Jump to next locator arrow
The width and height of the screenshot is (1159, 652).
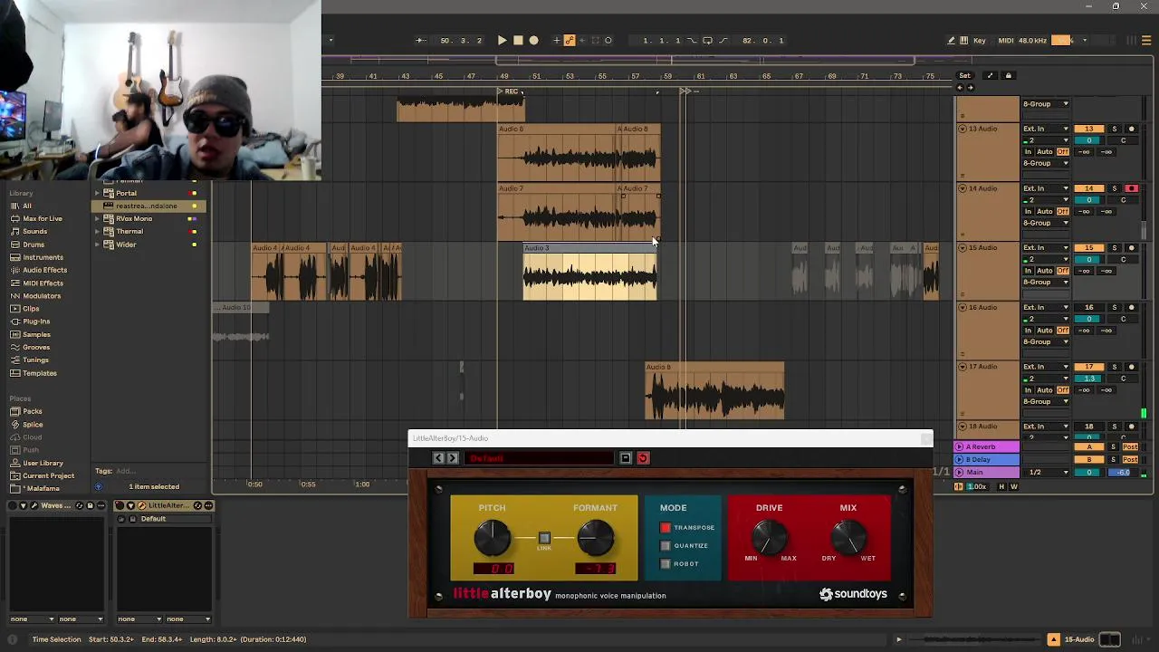coord(971,88)
